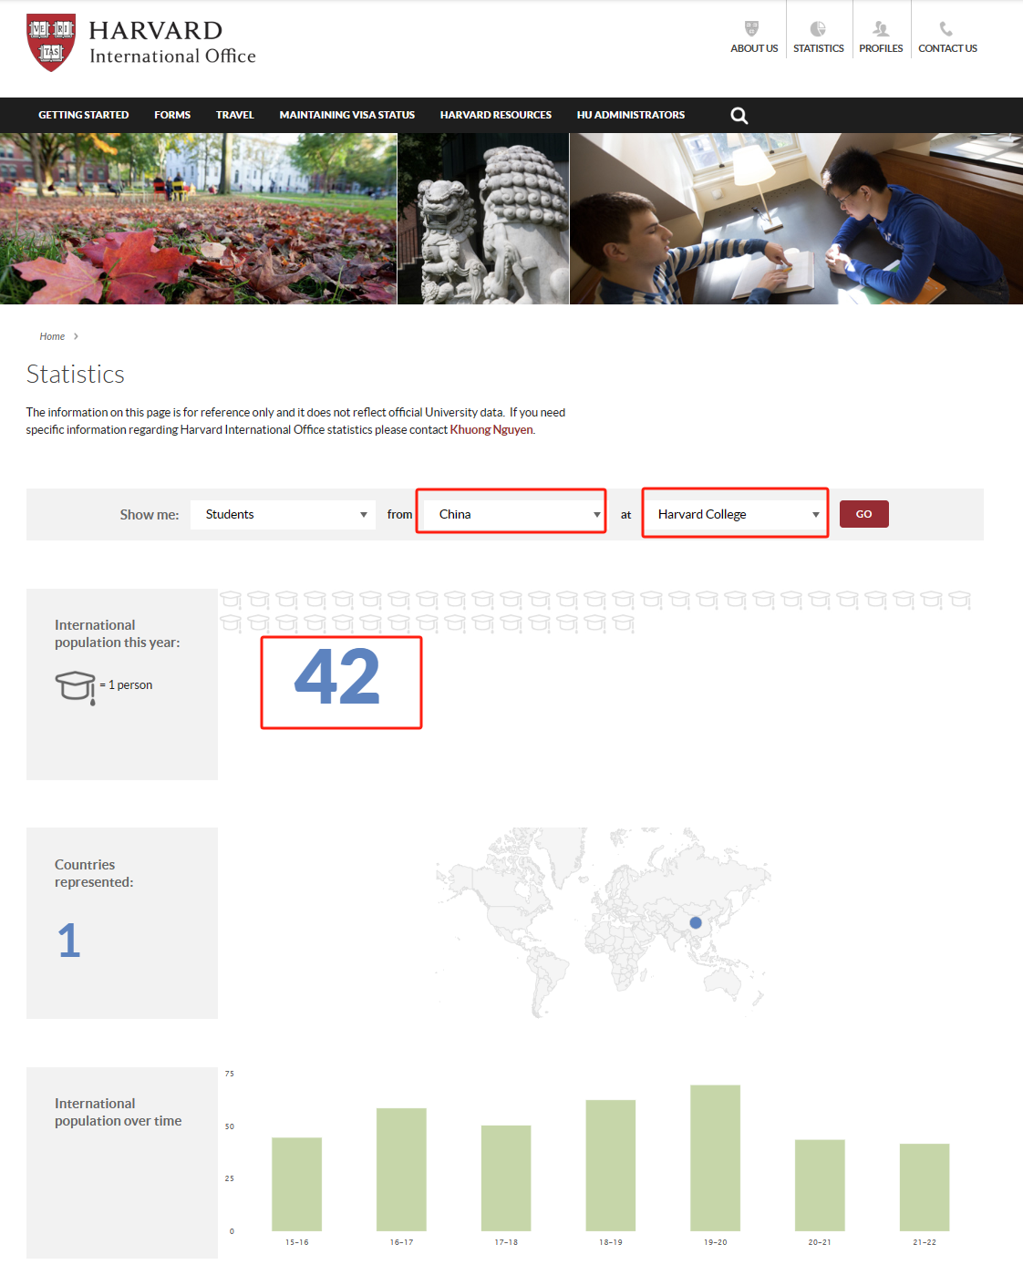Click the 'International population over time' label
This screenshot has width=1023, height=1265.
119,1112
